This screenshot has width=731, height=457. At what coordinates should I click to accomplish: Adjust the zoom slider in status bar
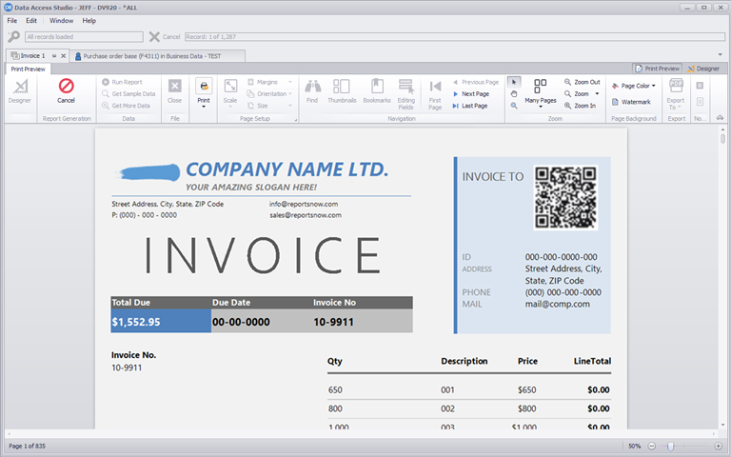[670, 447]
